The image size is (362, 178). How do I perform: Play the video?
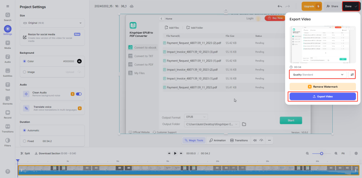[x=175, y=153]
